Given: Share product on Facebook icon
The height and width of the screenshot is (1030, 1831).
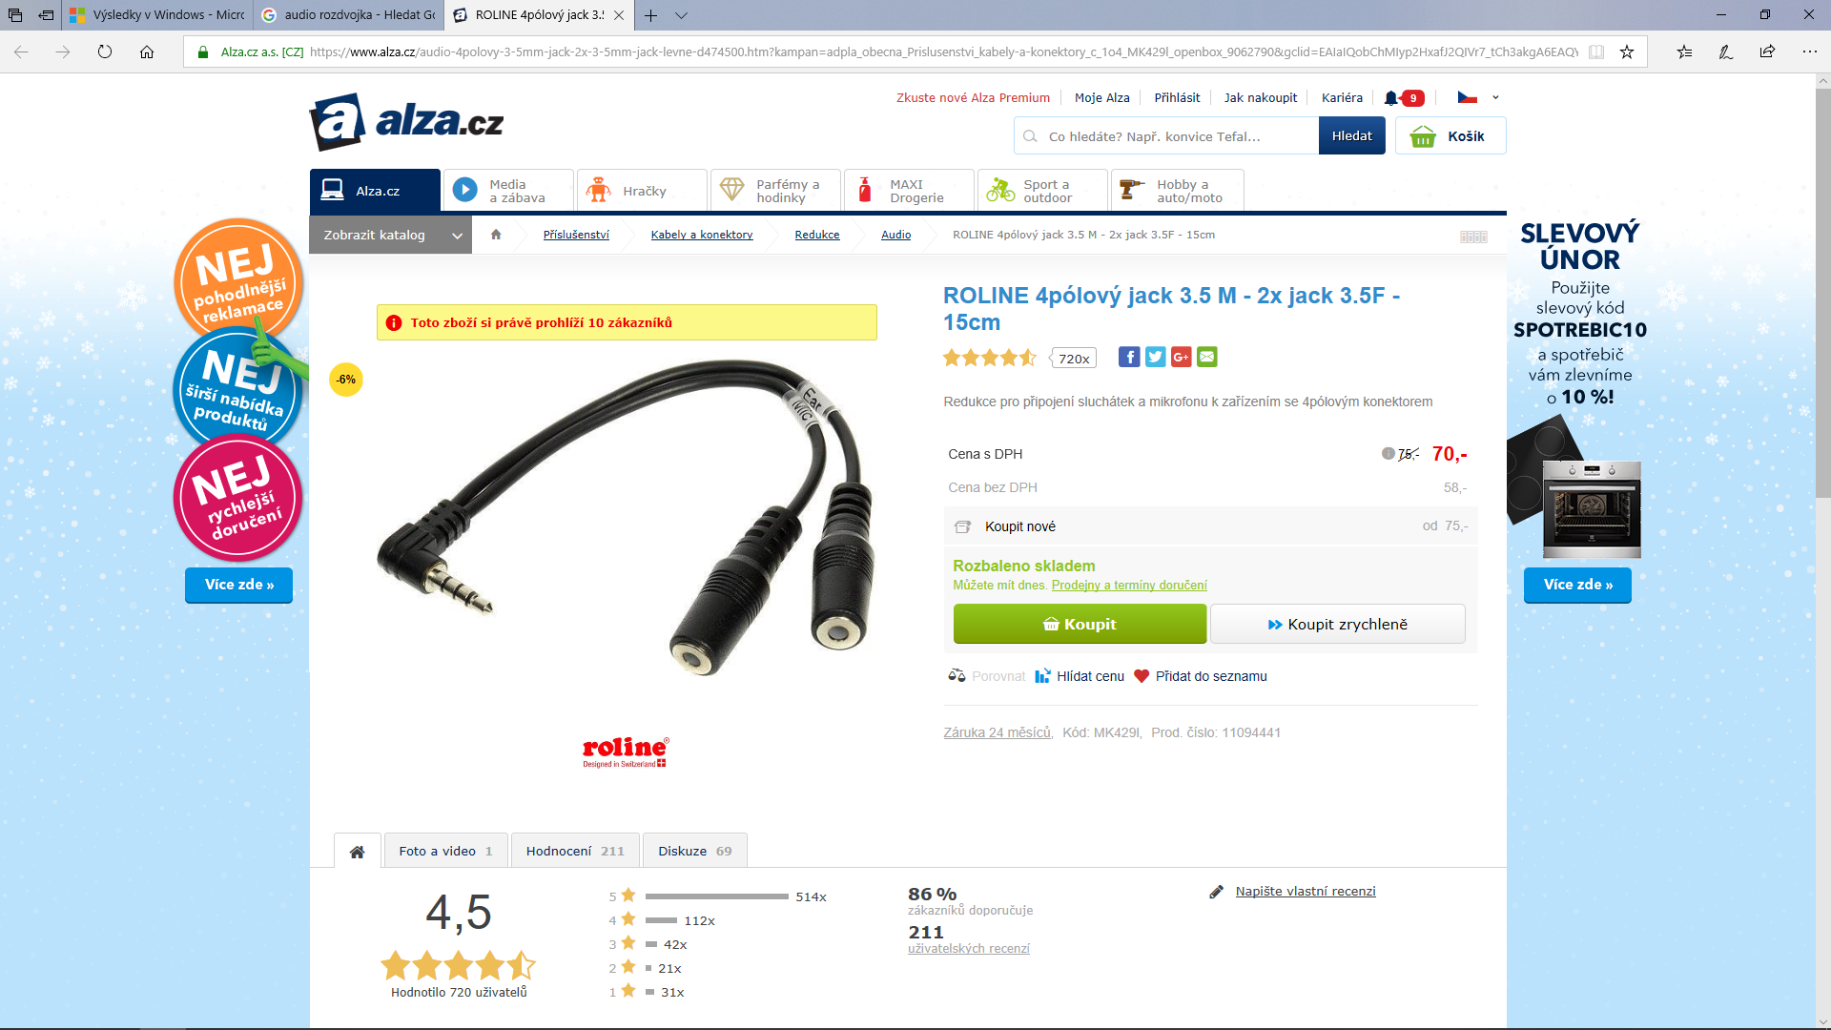Looking at the screenshot, I should click(1129, 358).
